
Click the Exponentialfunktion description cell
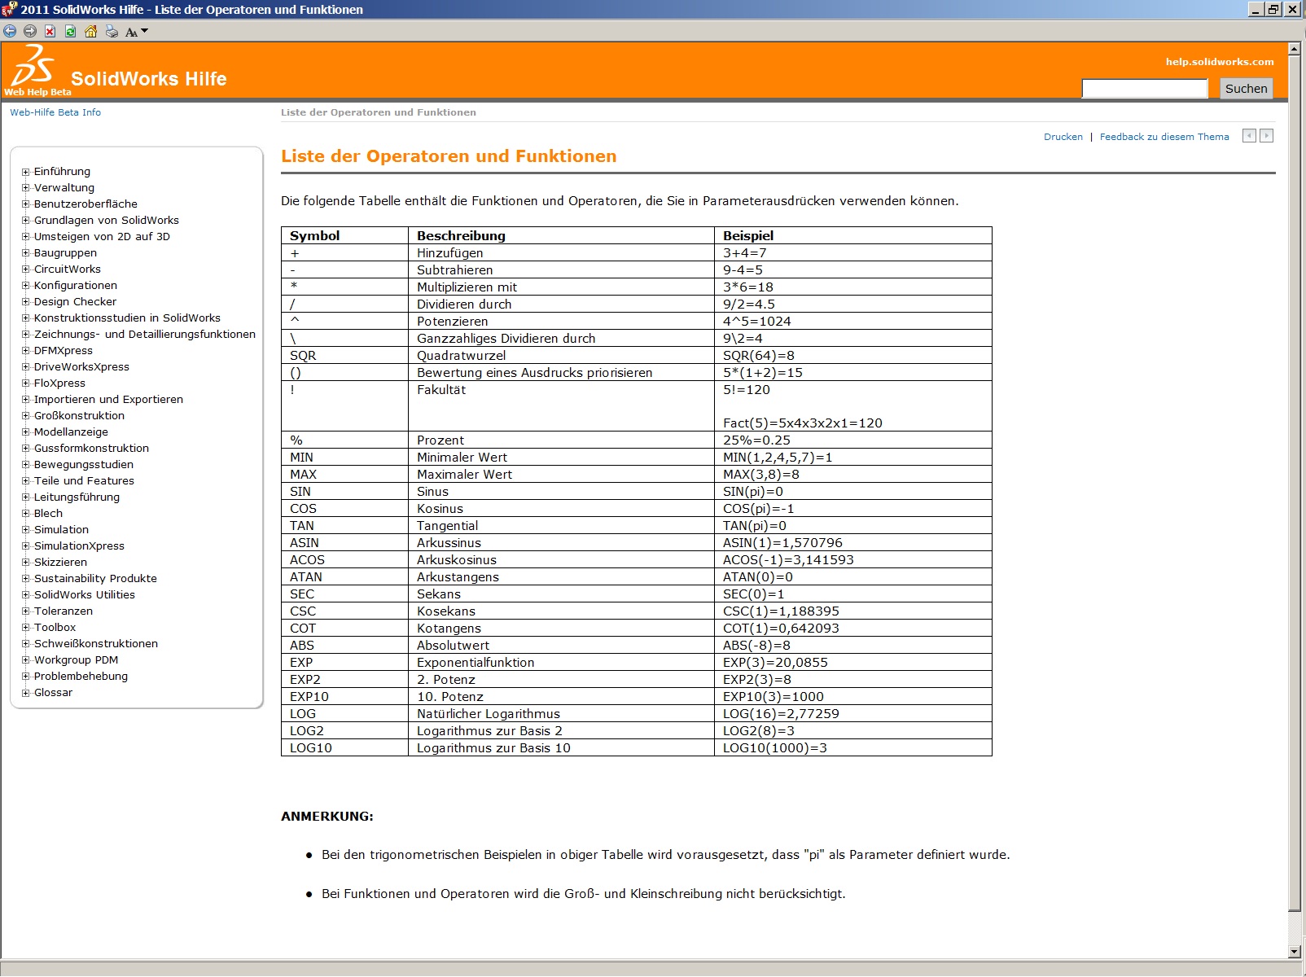point(561,663)
